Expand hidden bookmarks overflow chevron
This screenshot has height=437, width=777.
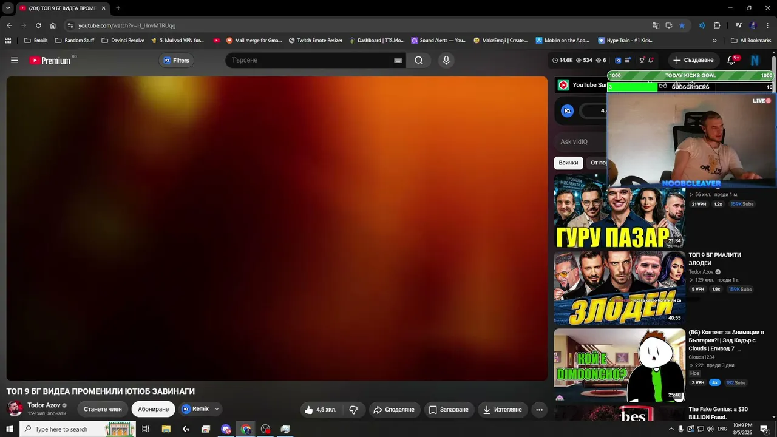click(x=714, y=40)
